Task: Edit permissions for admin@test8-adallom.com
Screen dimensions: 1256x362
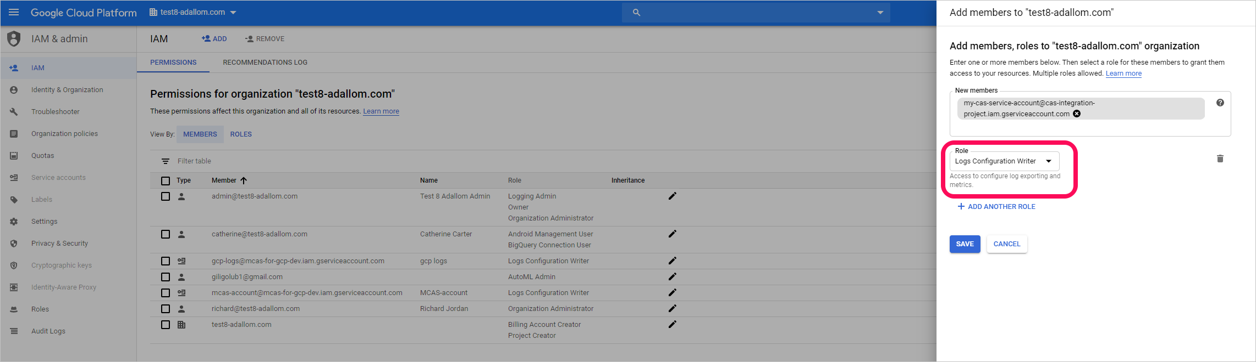Action: pos(672,196)
